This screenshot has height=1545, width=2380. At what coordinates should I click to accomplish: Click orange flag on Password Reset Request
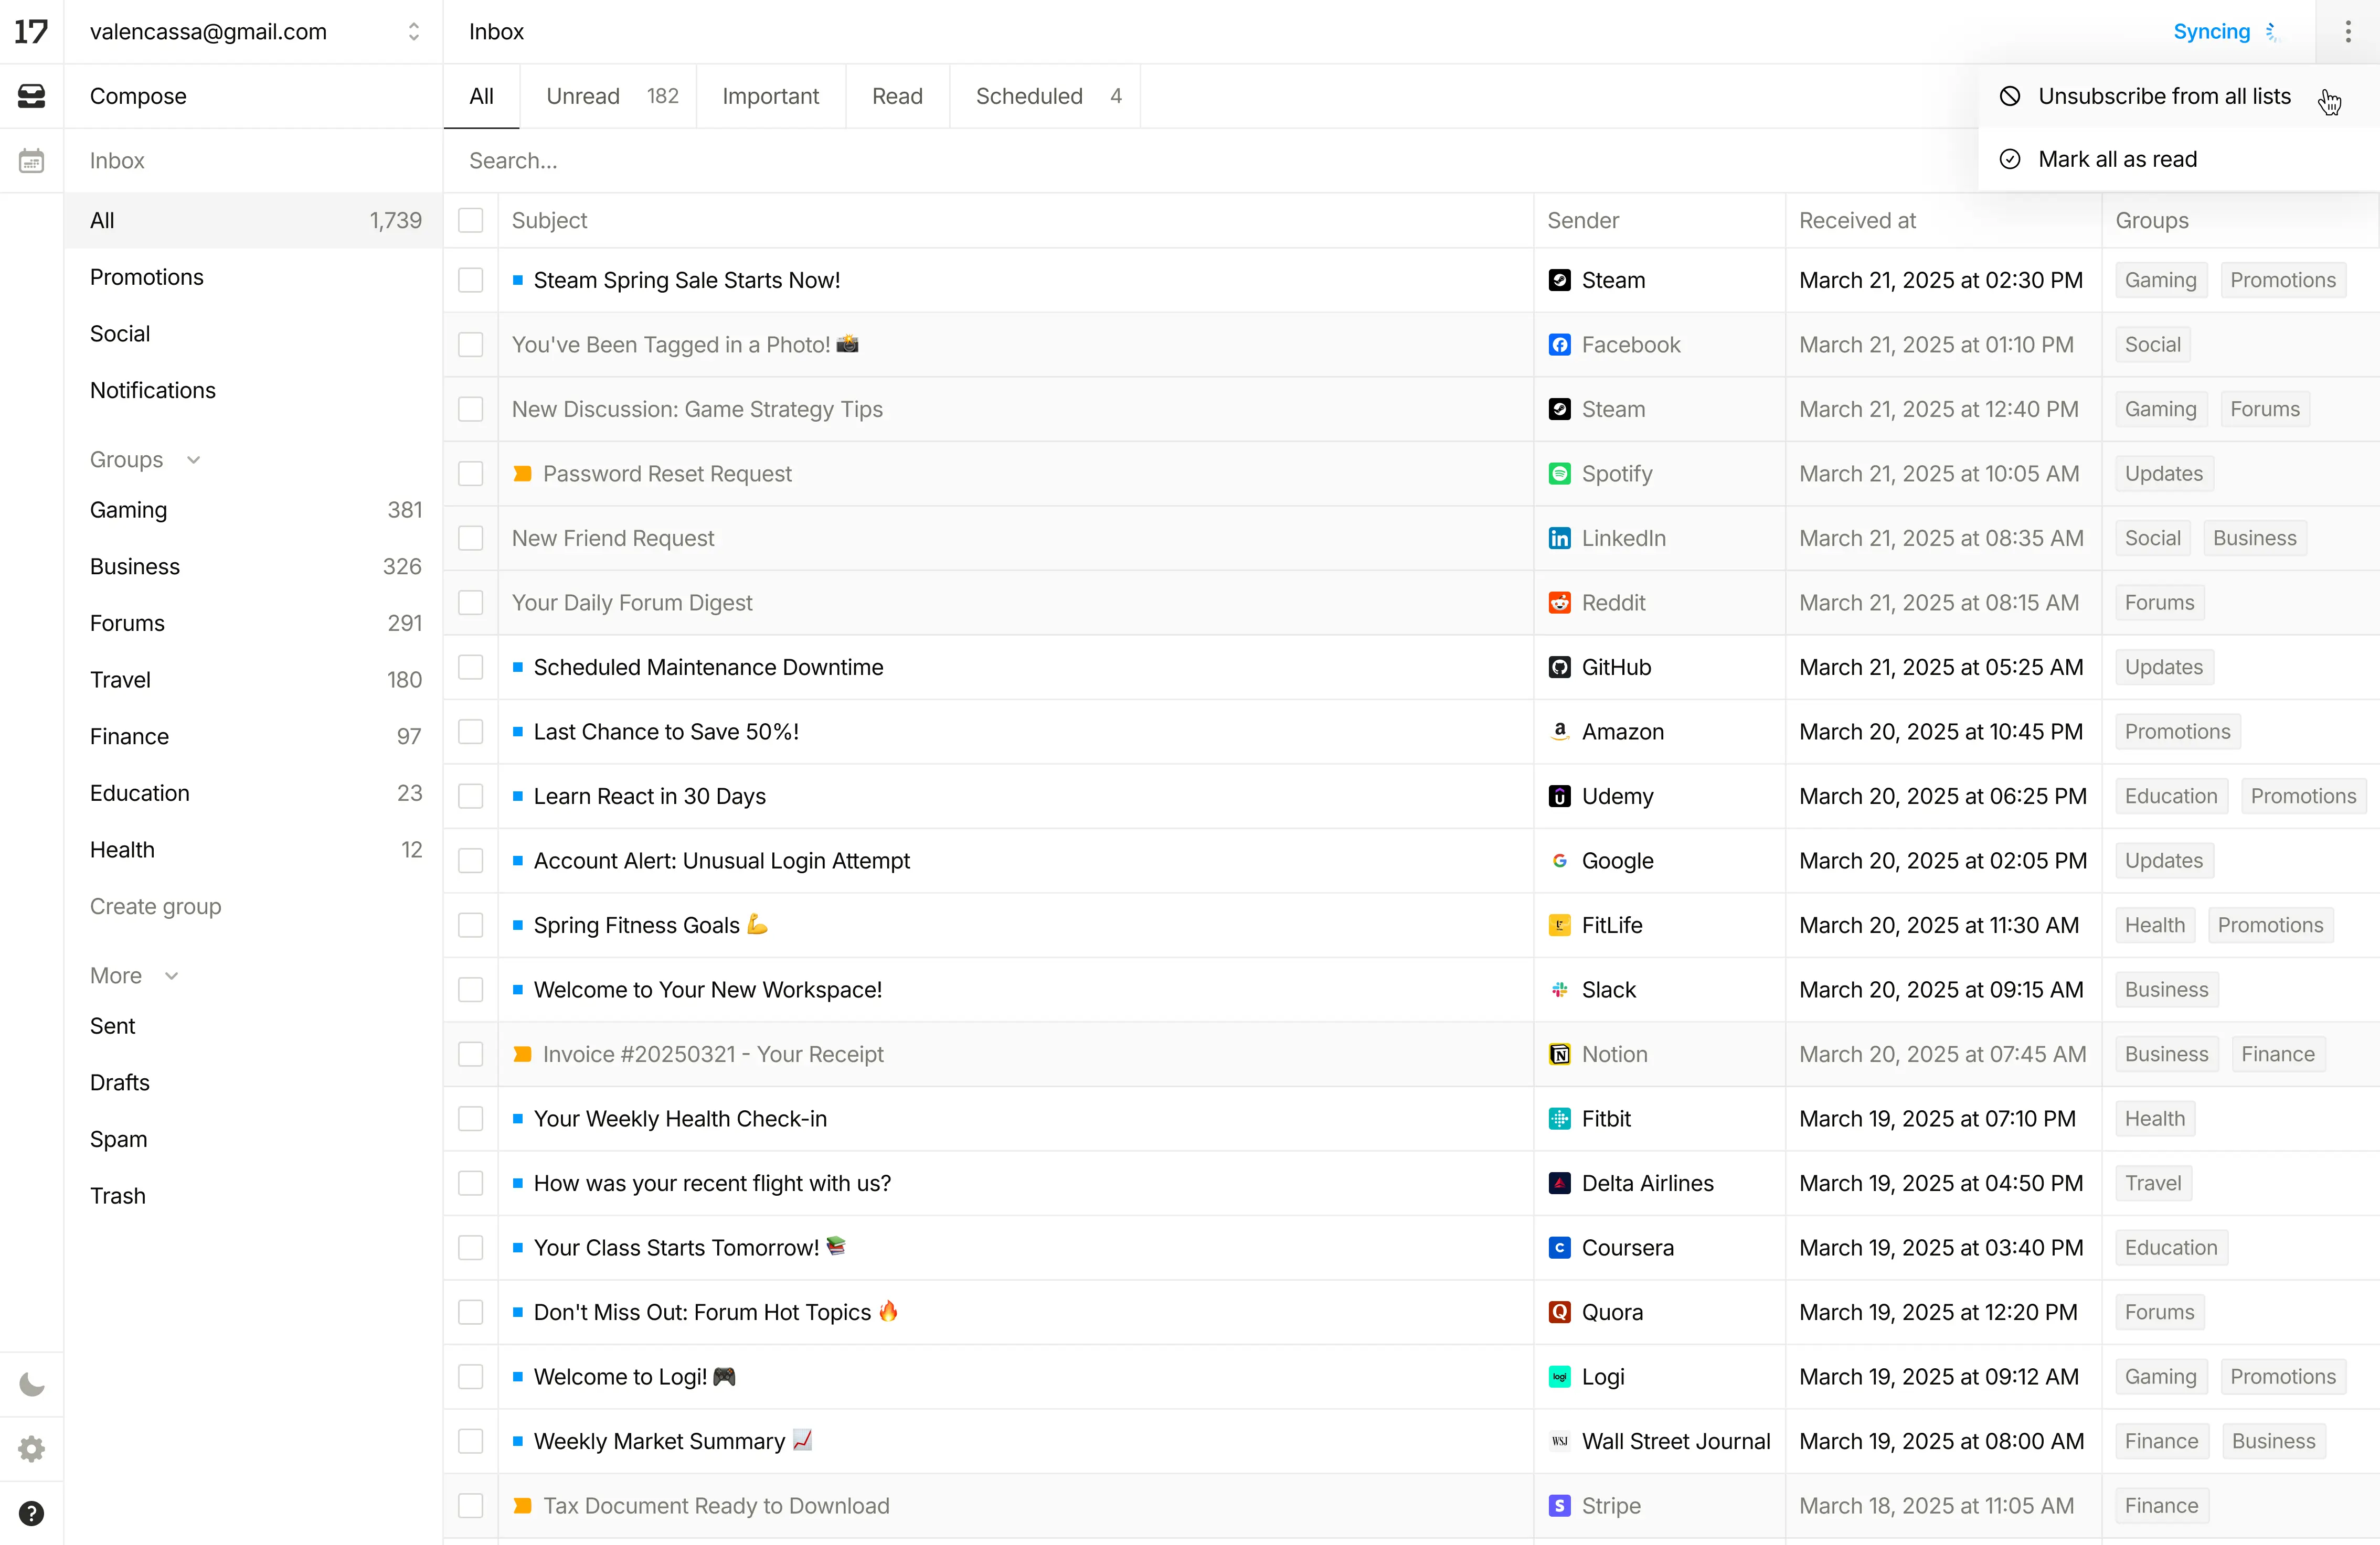(x=522, y=474)
